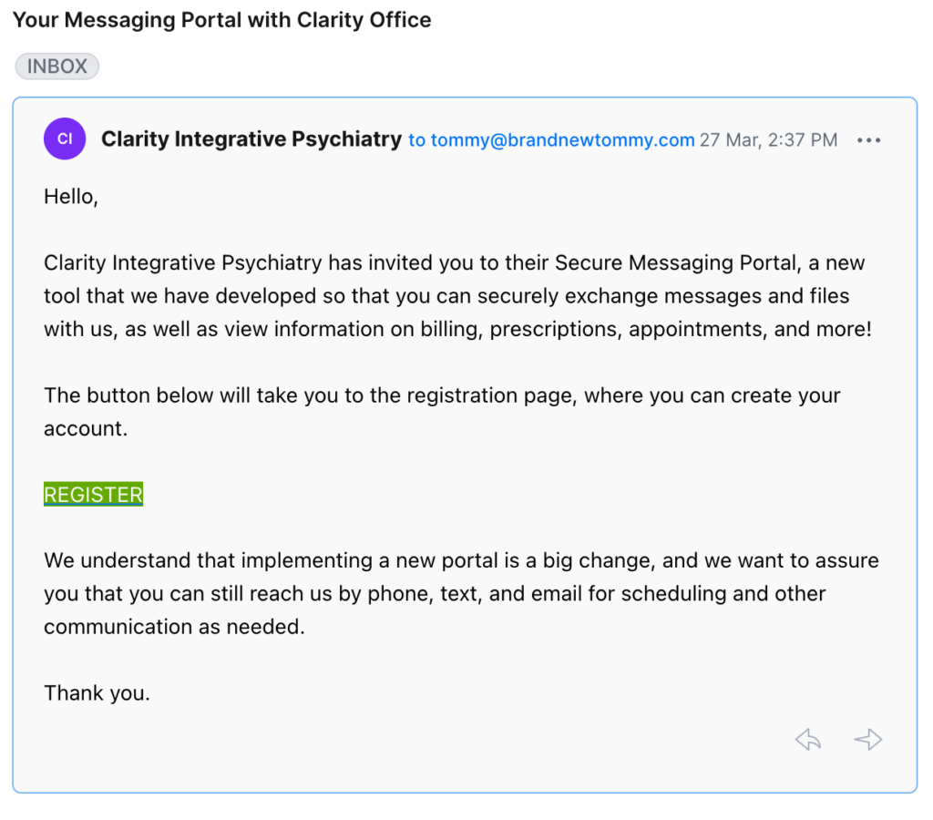Open the three-dot more options menu

(x=868, y=140)
